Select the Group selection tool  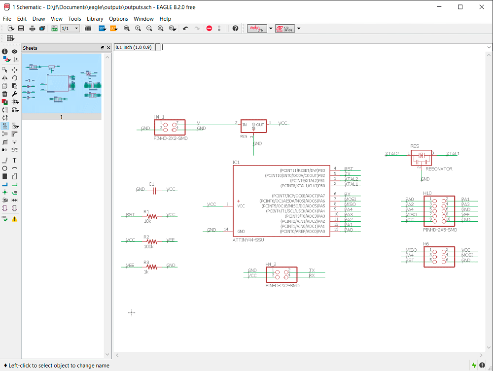(x=5, y=70)
